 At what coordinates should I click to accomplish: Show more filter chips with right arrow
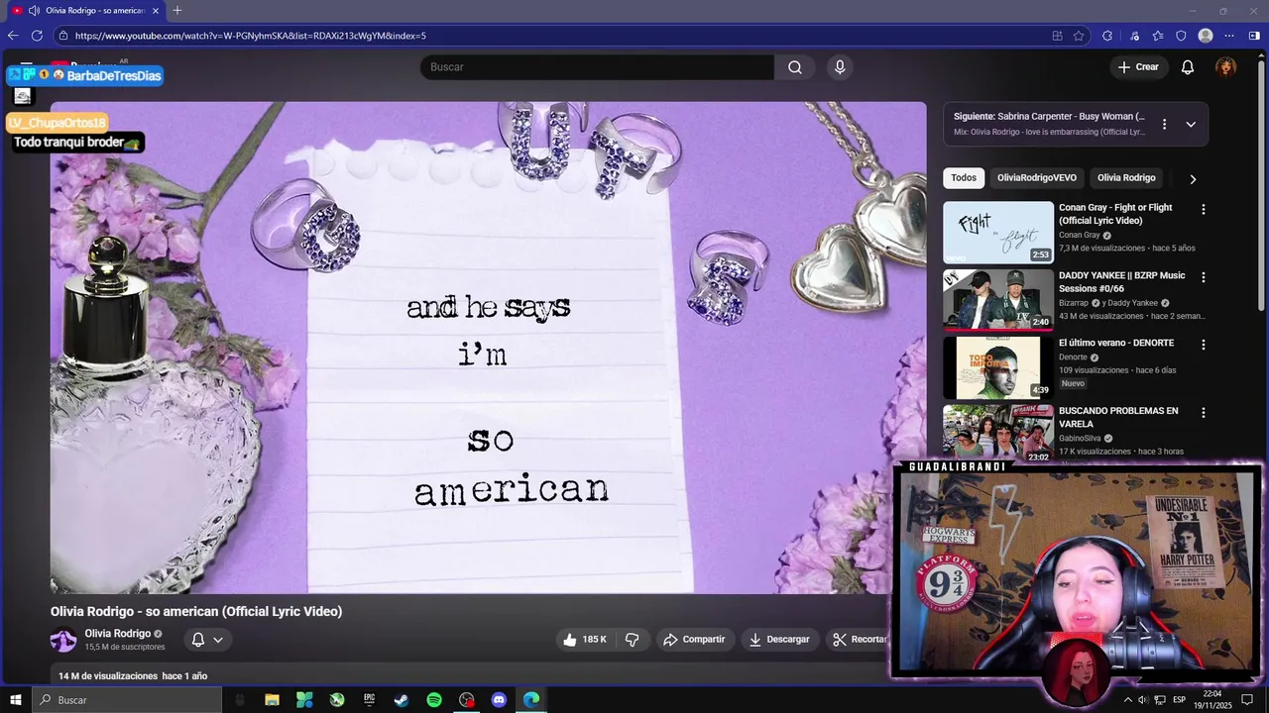click(1193, 179)
